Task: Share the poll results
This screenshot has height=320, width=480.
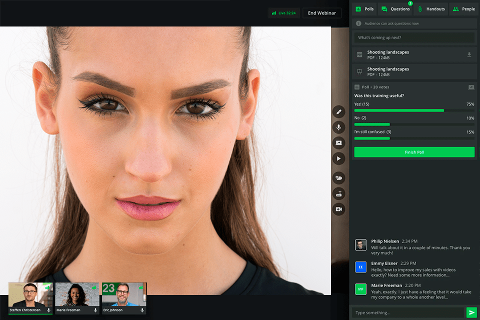Action: tap(470, 86)
